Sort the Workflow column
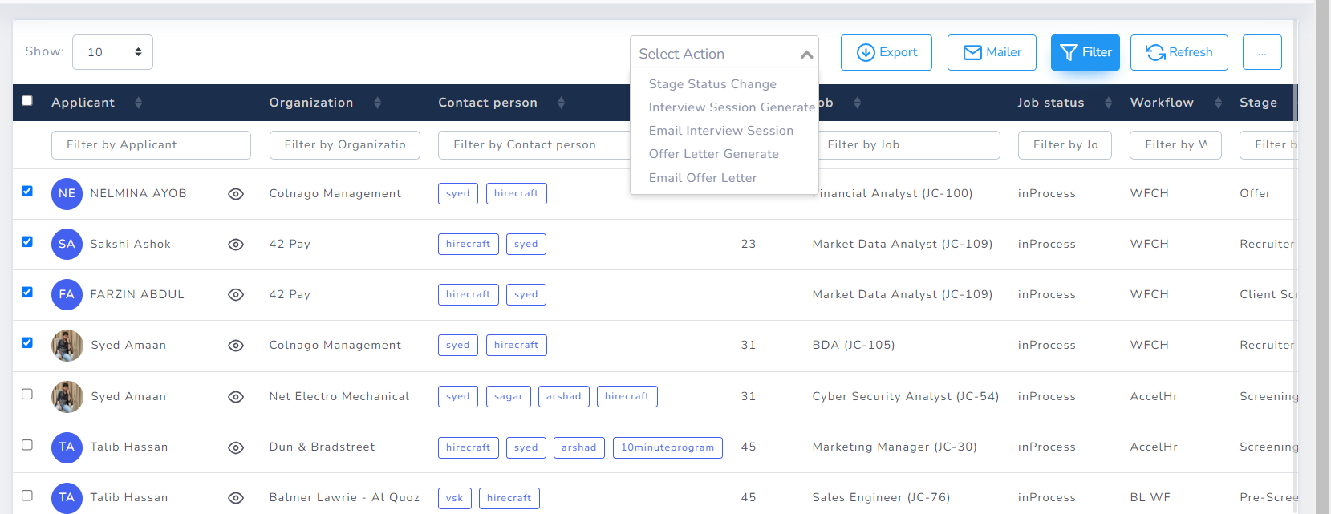Viewport: 1331px width, 514px height. pos(1218,103)
